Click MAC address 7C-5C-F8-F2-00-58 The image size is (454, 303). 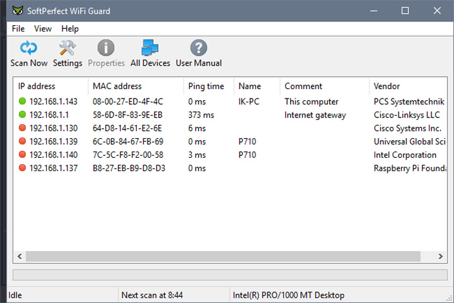(x=127, y=155)
